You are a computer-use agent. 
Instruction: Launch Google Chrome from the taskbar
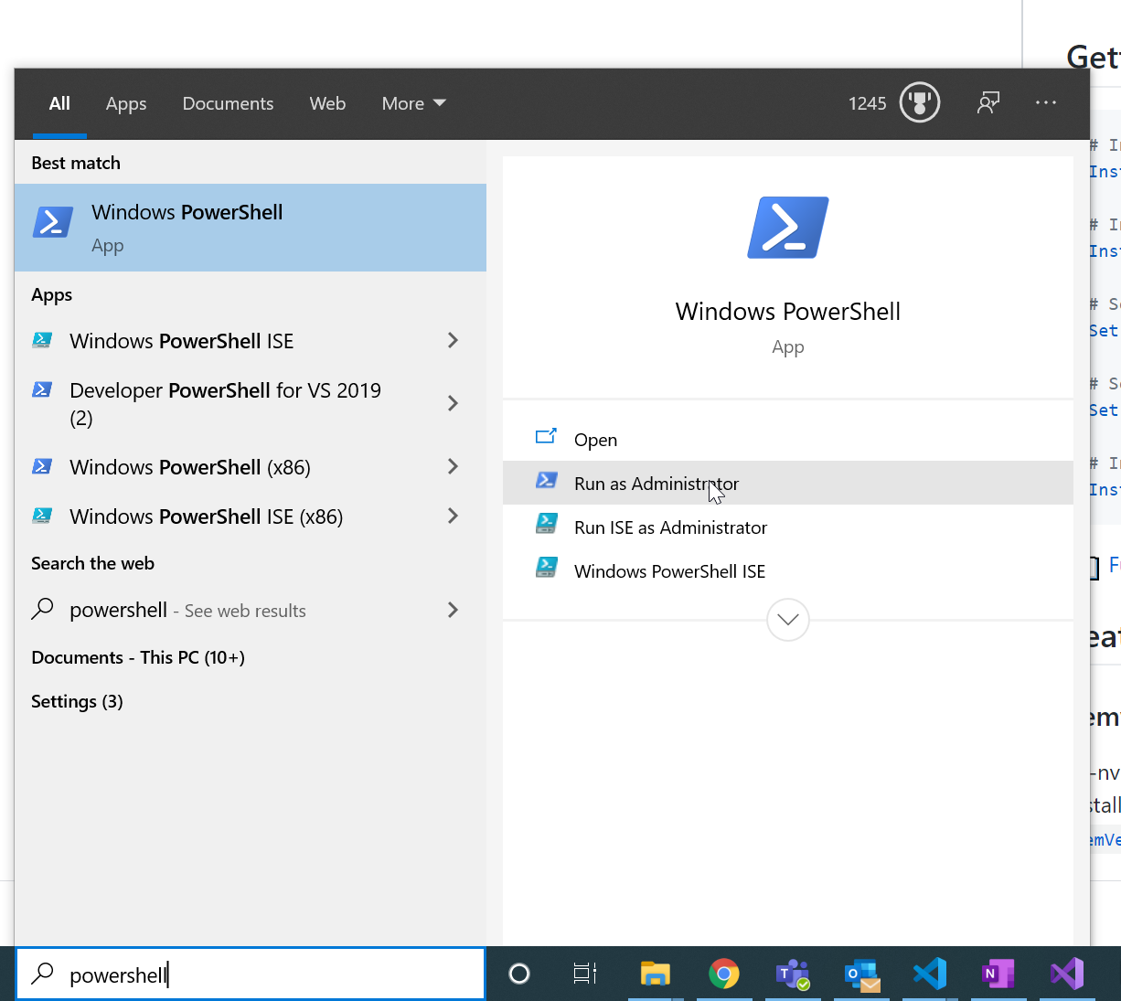tap(723, 974)
